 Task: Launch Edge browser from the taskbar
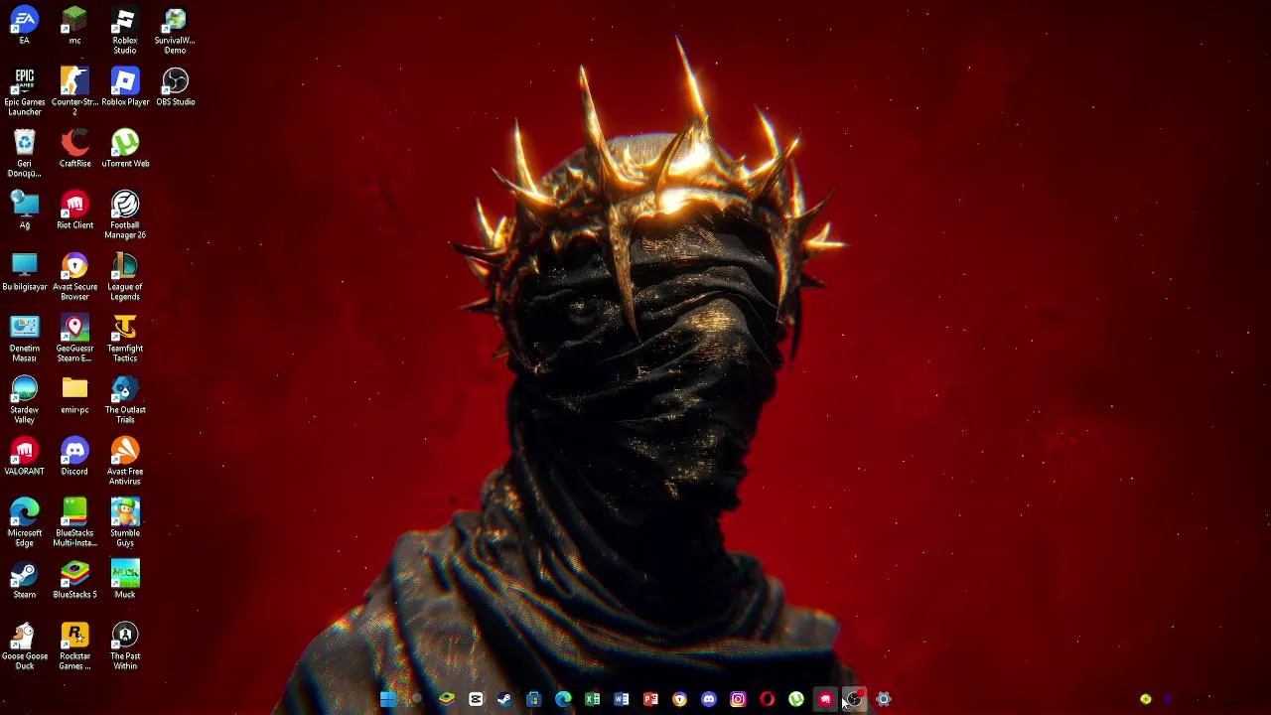pyautogui.click(x=563, y=700)
